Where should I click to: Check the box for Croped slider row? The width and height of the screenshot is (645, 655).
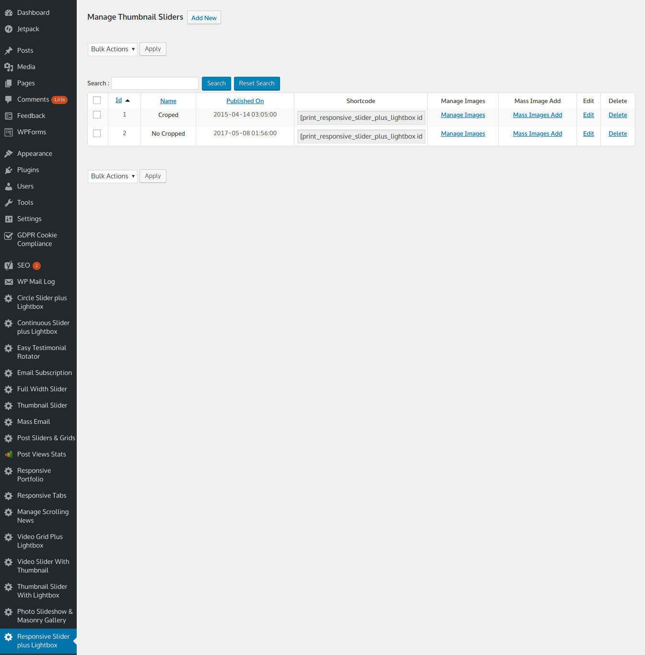pos(97,115)
